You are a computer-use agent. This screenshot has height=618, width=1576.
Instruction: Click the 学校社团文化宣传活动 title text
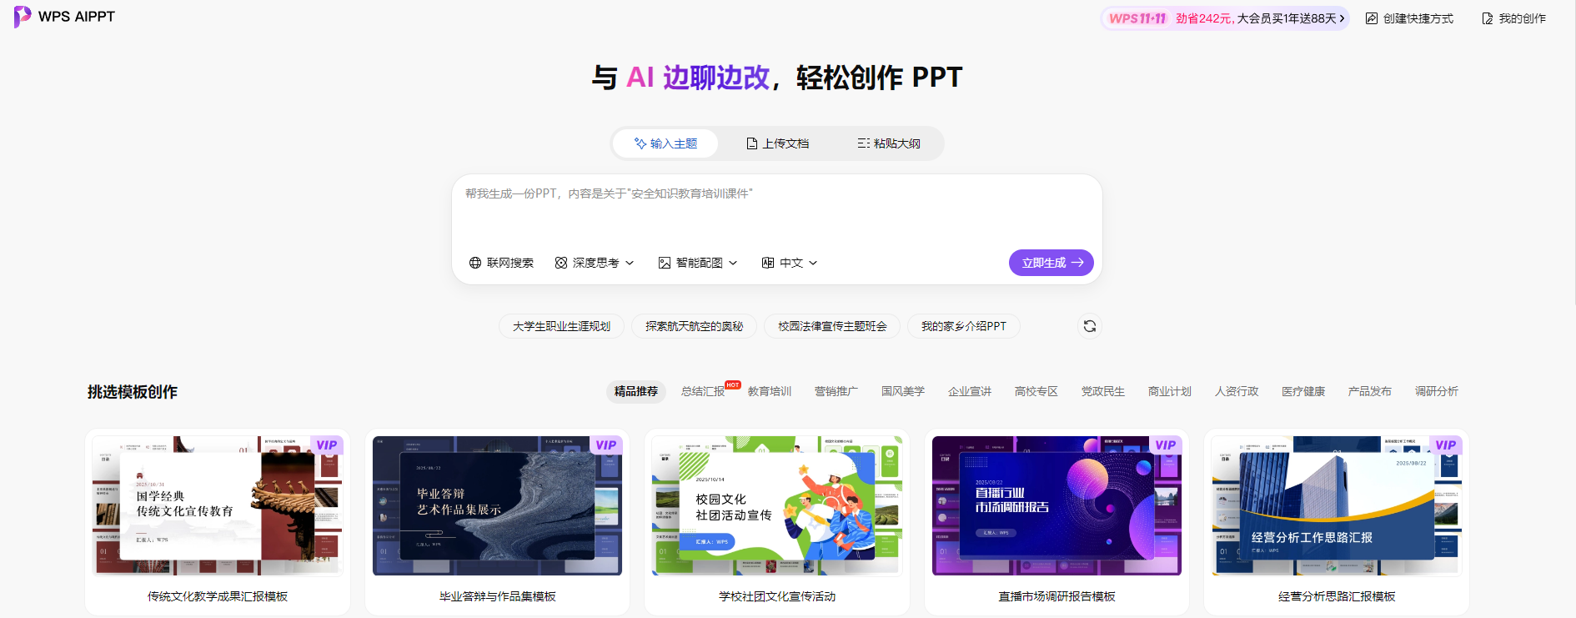pyautogui.click(x=777, y=596)
